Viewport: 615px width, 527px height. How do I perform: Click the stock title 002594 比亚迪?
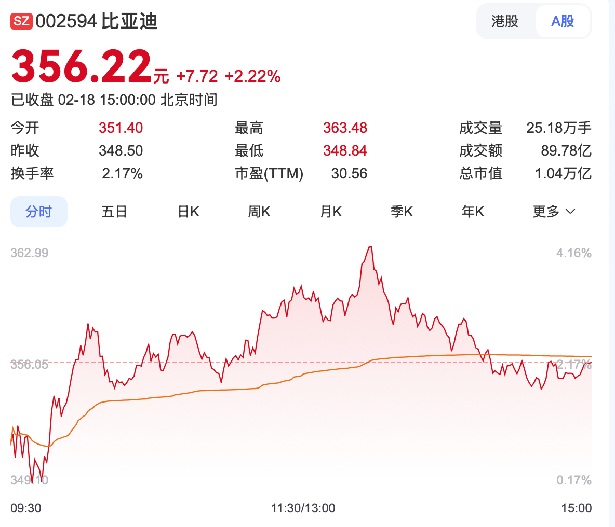97,21
